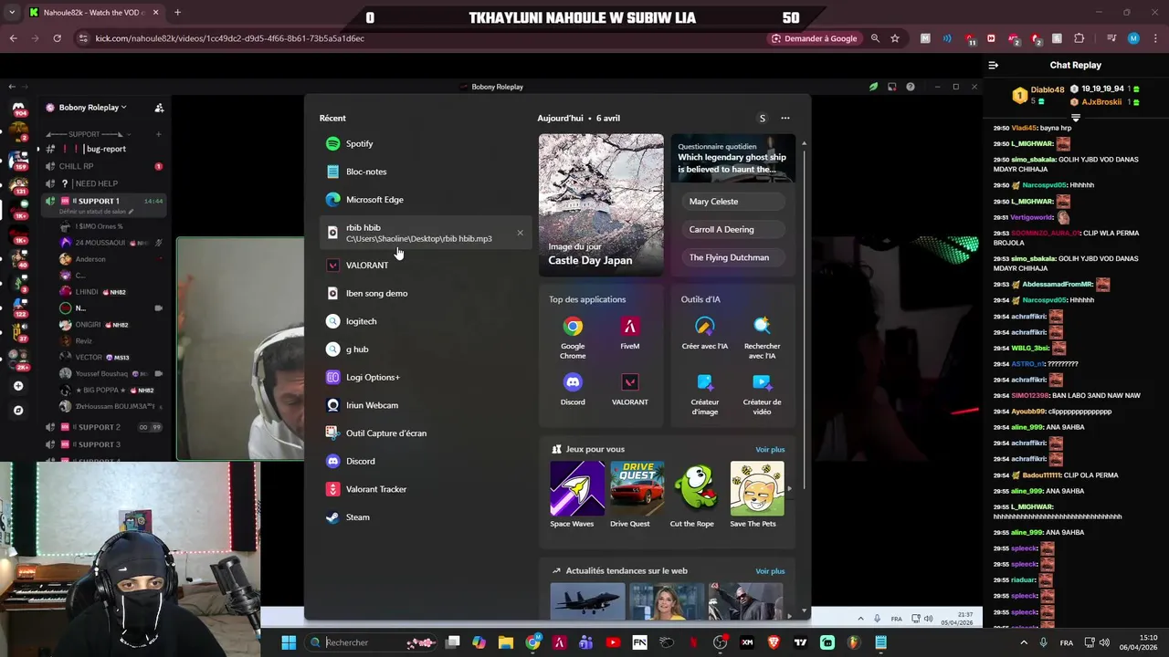The height and width of the screenshot is (657, 1169).
Task: Answer Mary Celeste in daily quiz
Action: pos(733,202)
